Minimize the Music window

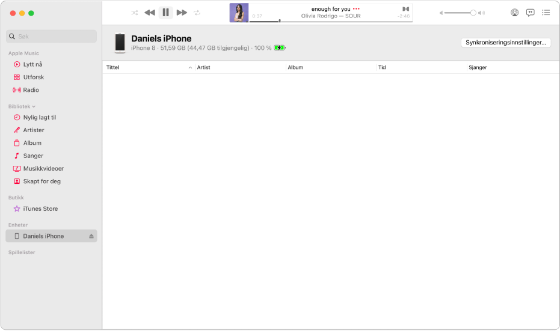coord(22,13)
